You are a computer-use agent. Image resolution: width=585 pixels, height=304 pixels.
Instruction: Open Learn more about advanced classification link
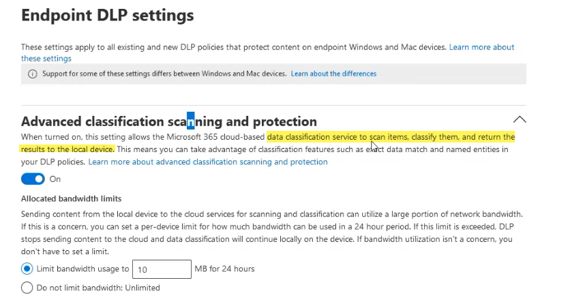click(208, 162)
